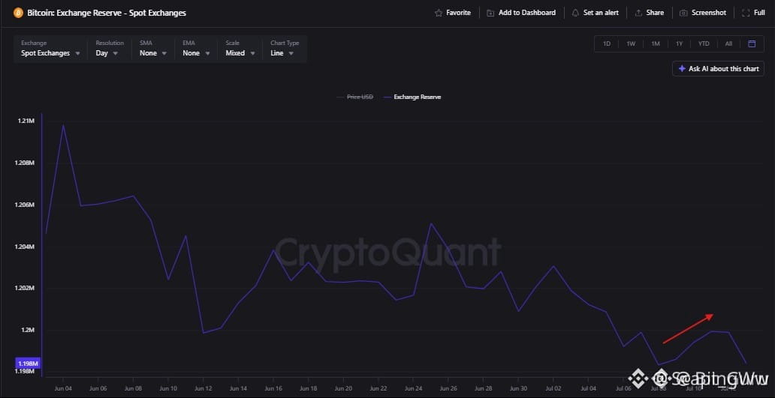Click the Add to Dashboard label

point(527,13)
